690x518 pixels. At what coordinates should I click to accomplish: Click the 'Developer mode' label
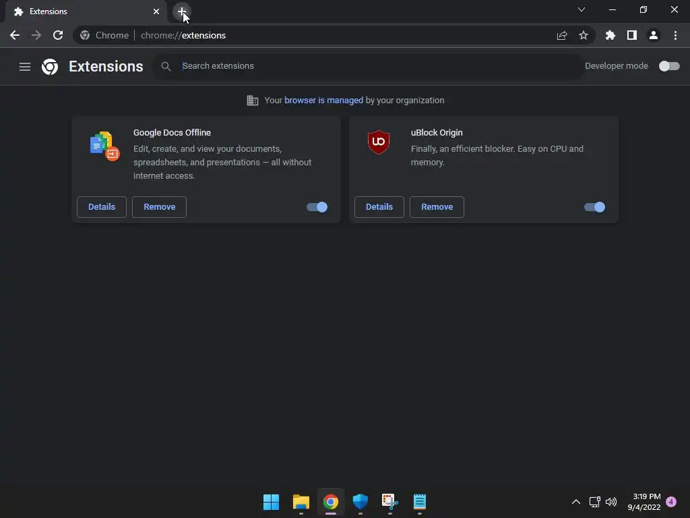[617, 66]
